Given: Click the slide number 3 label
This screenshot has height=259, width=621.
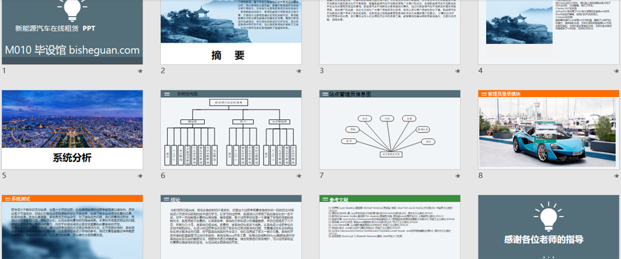Looking at the screenshot, I should tap(322, 71).
